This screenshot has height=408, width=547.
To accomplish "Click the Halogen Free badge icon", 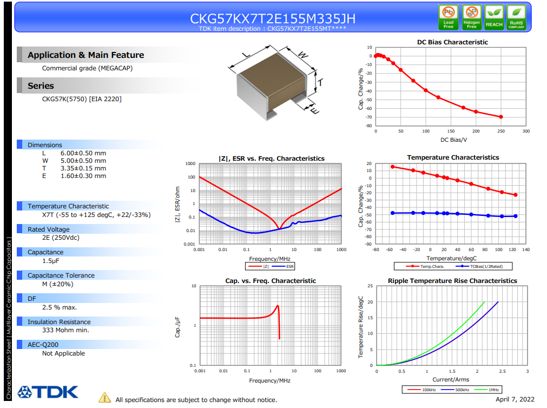I will click(472, 17).
